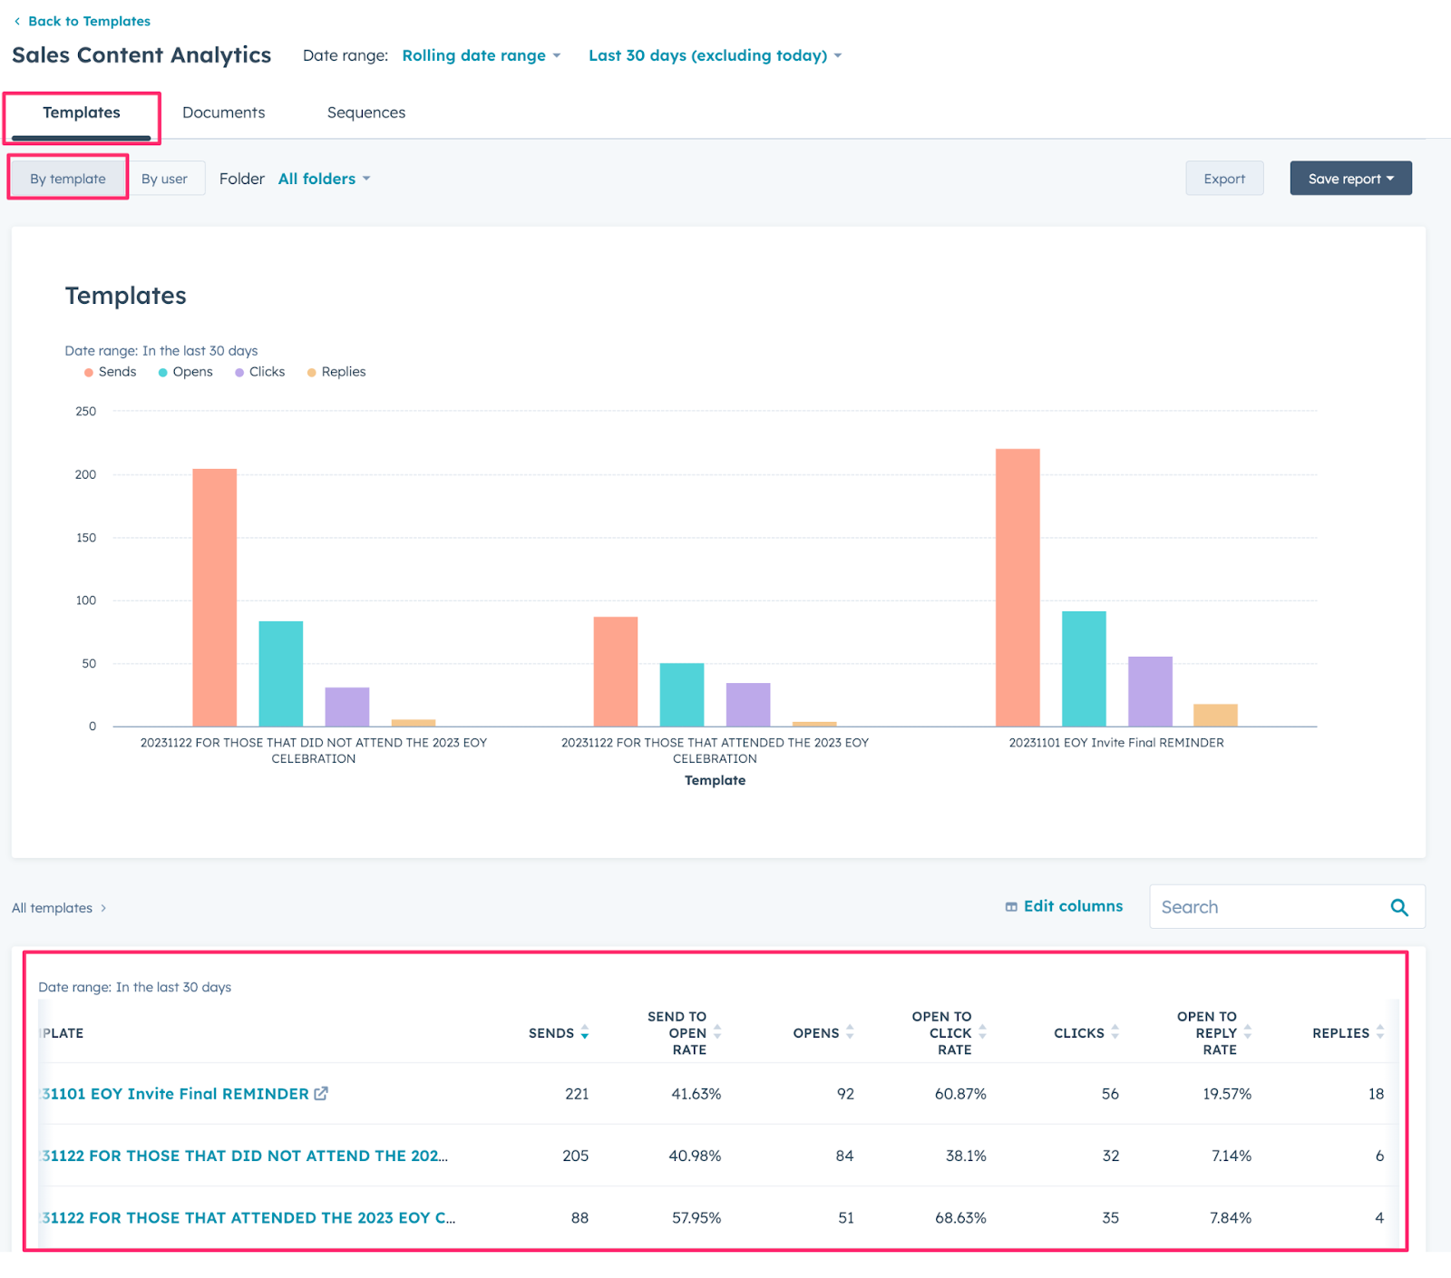Click the search magnifier icon

[1399, 907]
